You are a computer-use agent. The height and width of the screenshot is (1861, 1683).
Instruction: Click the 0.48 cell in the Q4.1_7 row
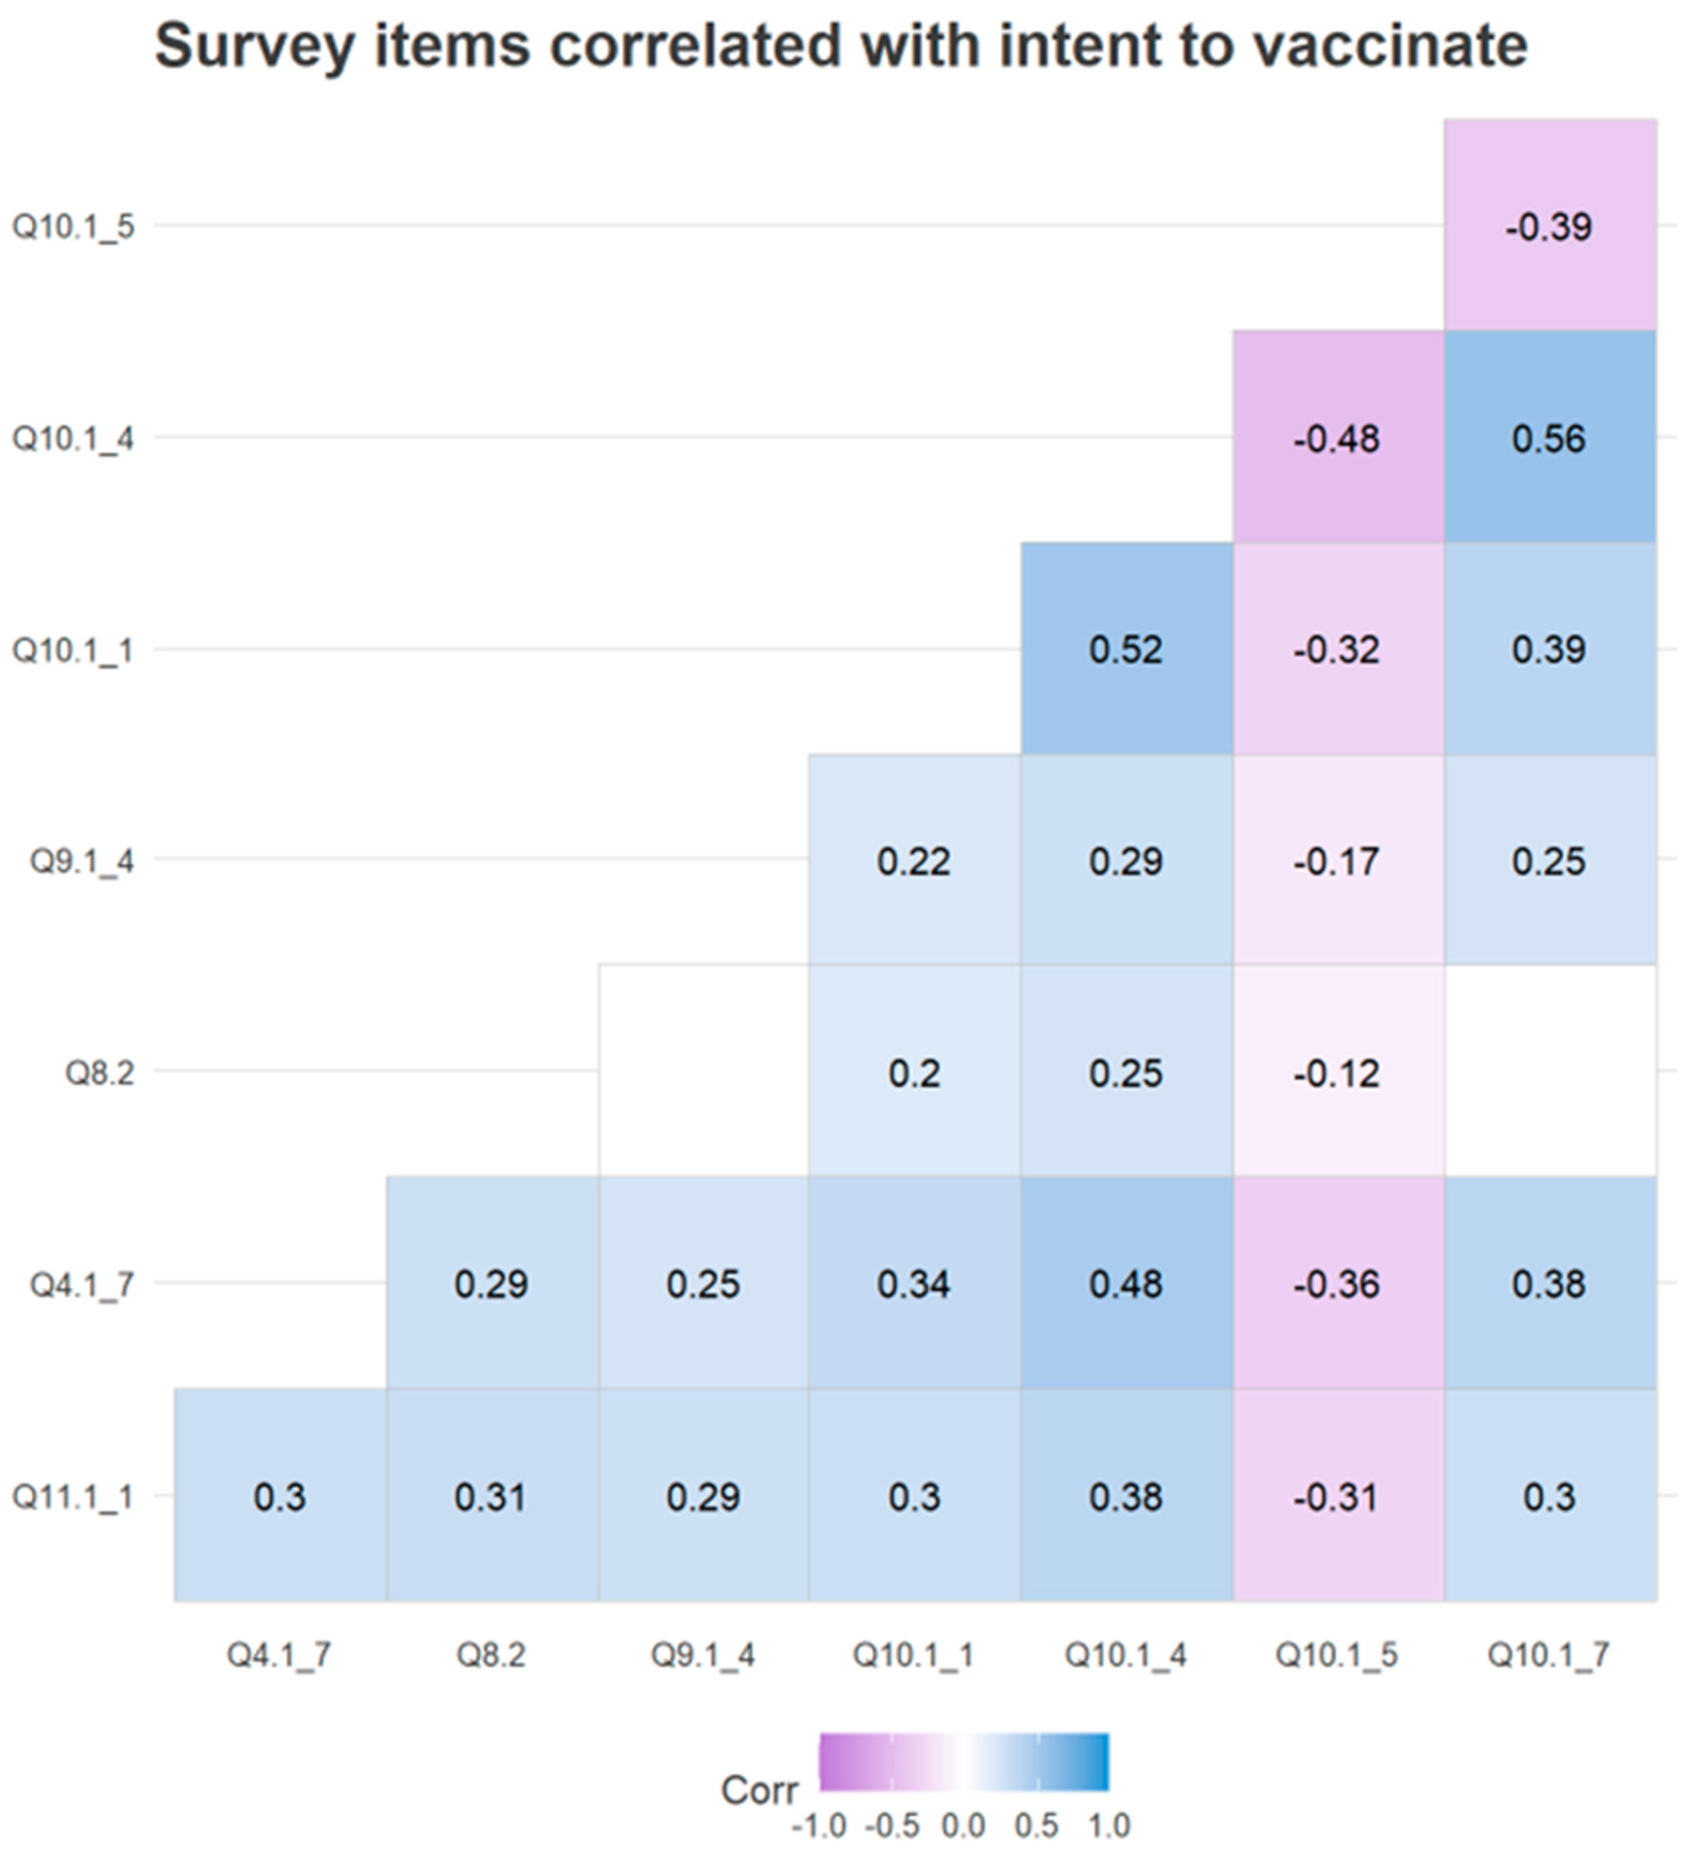(1126, 1283)
